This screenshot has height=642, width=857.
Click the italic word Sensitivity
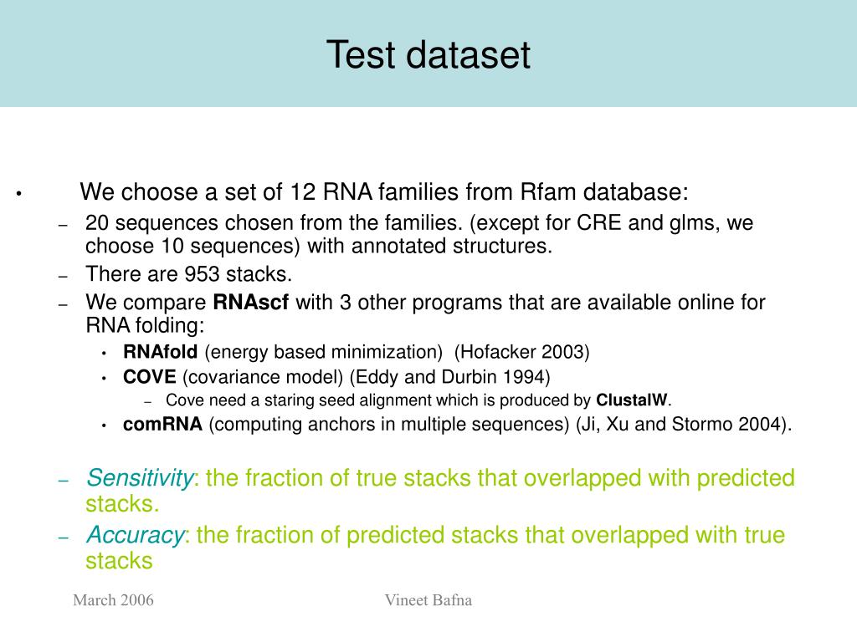(140, 477)
